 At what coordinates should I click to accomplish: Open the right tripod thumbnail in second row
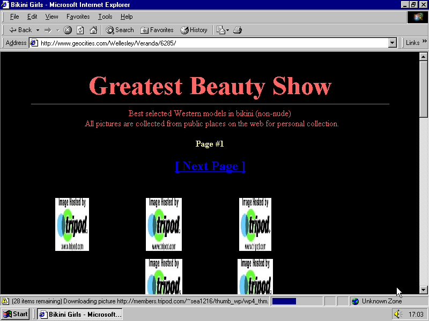tap(255, 276)
